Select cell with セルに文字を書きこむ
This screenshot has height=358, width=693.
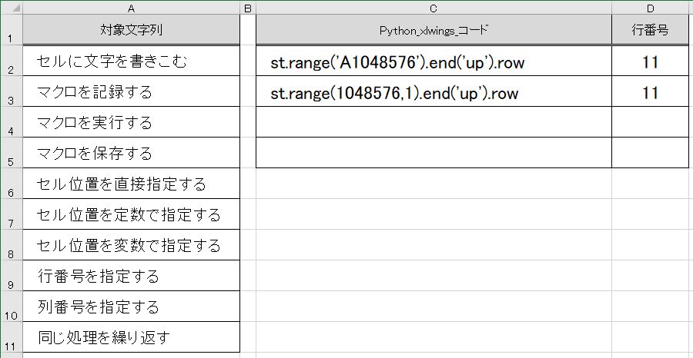131,61
